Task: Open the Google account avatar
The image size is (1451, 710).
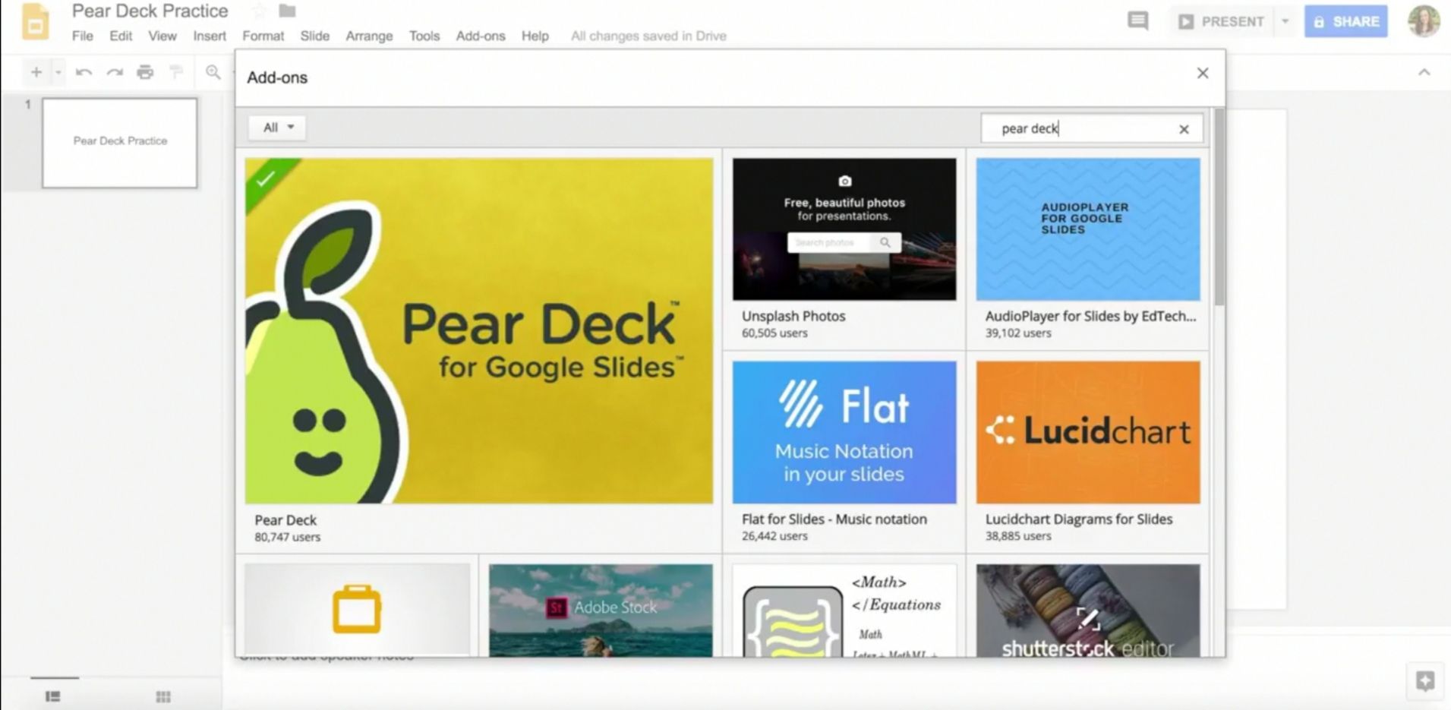Action: pyautogui.click(x=1424, y=21)
